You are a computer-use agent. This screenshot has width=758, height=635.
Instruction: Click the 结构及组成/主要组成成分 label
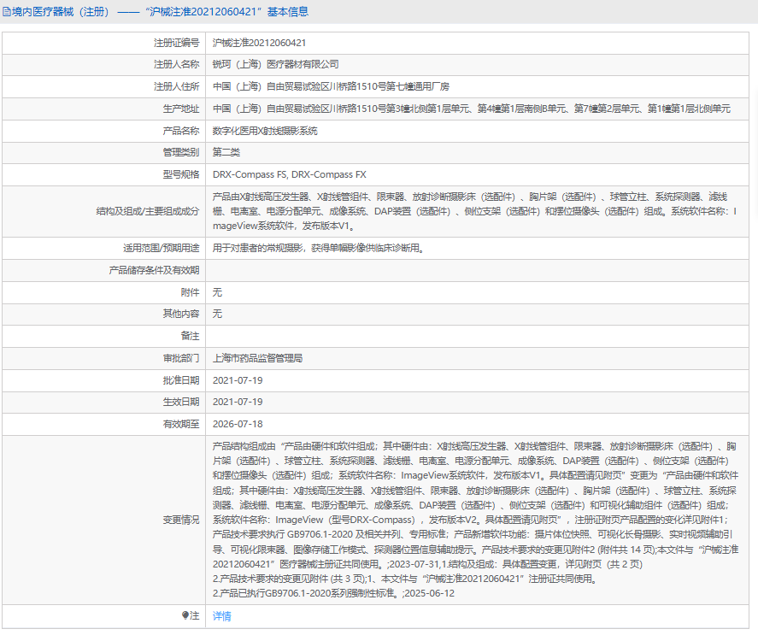[148, 211]
